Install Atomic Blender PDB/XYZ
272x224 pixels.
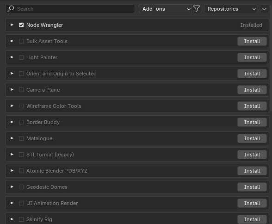pyautogui.click(x=252, y=171)
